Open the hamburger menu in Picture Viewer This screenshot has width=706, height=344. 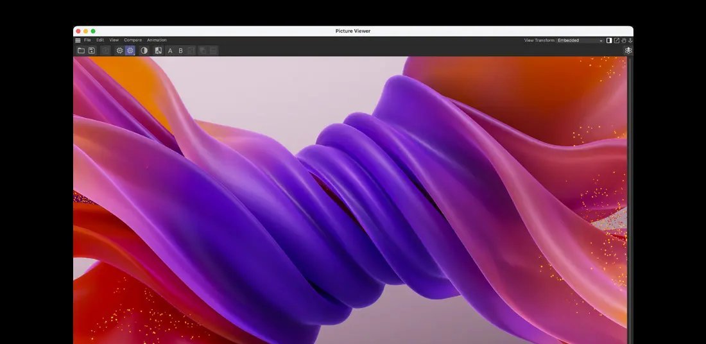[x=78, y=40]
